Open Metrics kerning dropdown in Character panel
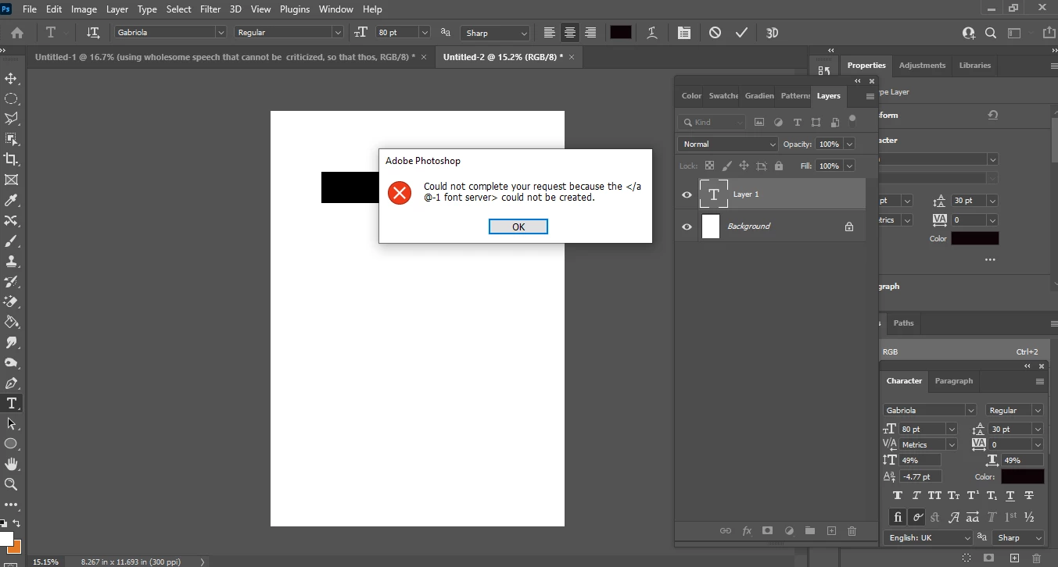This screenshot has width=1058, height=567. point(951,444)
